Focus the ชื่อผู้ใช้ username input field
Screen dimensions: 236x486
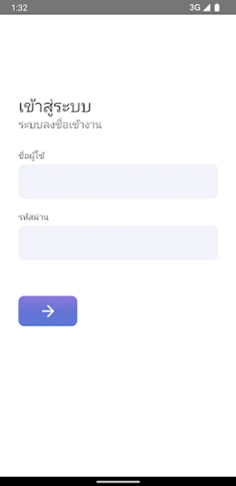pyautogui.click(x=118, y=181)
